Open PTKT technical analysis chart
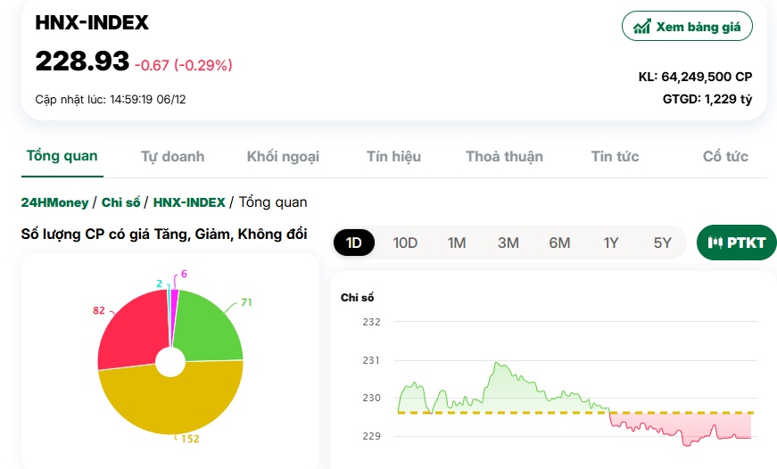The width and height of the screenshot is (777, 469). click(x=736, y=243)
